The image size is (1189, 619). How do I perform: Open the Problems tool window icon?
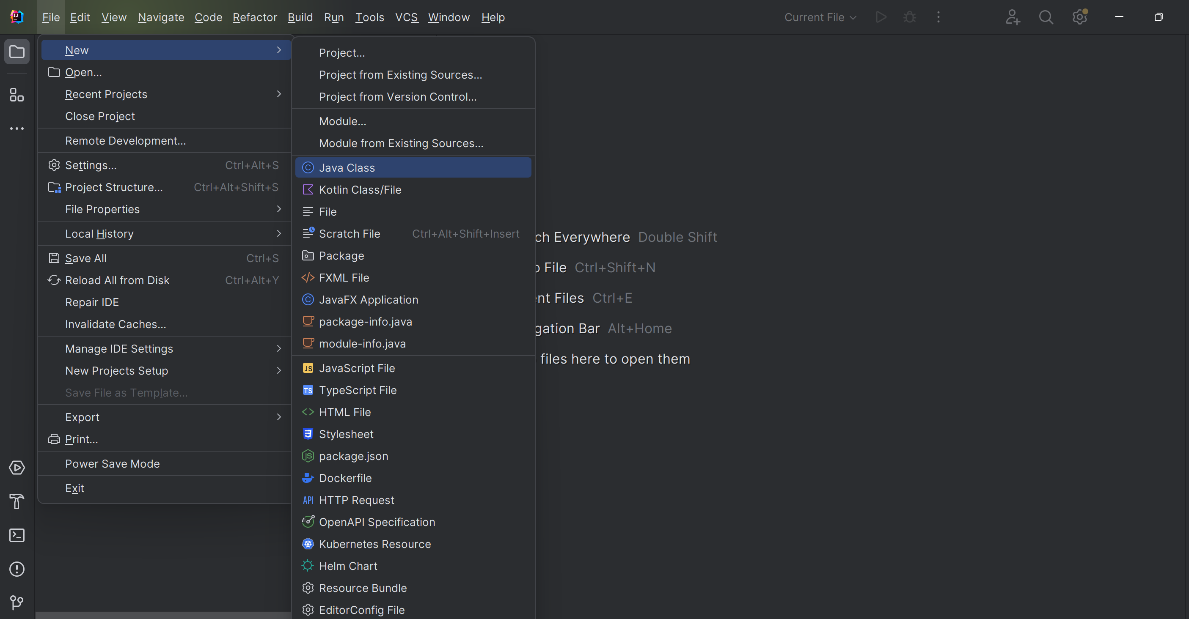coord(17,569)
